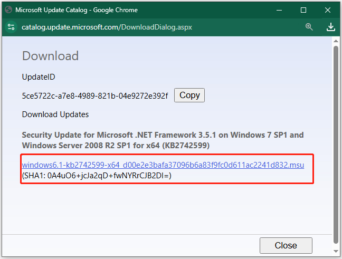Copy the UpdateID with the Copy button
The image size is (342, 259).
coord(189,95)
